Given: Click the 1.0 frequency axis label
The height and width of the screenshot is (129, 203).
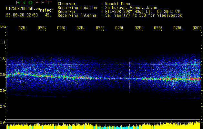Looking at the screenshot, I should (x=3, y=58).
